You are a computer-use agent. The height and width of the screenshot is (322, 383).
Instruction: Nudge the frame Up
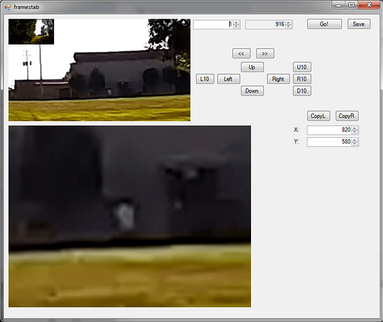(x=252, y=67)
